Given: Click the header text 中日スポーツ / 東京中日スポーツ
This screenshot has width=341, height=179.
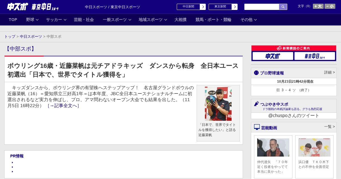Looking at the screenshot, I should coord(113,7).
